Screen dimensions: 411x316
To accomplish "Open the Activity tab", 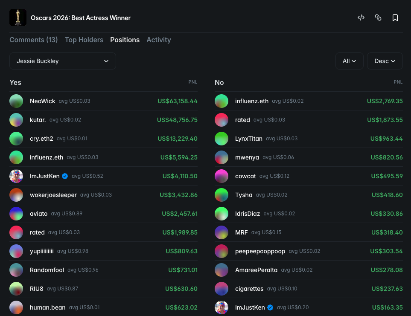I will 159,40.
